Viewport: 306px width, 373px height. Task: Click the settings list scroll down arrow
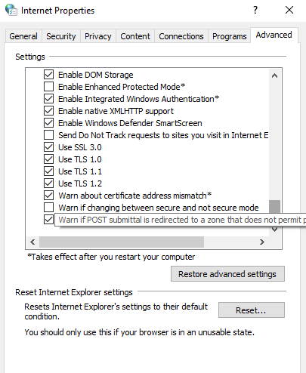[274, 230]
